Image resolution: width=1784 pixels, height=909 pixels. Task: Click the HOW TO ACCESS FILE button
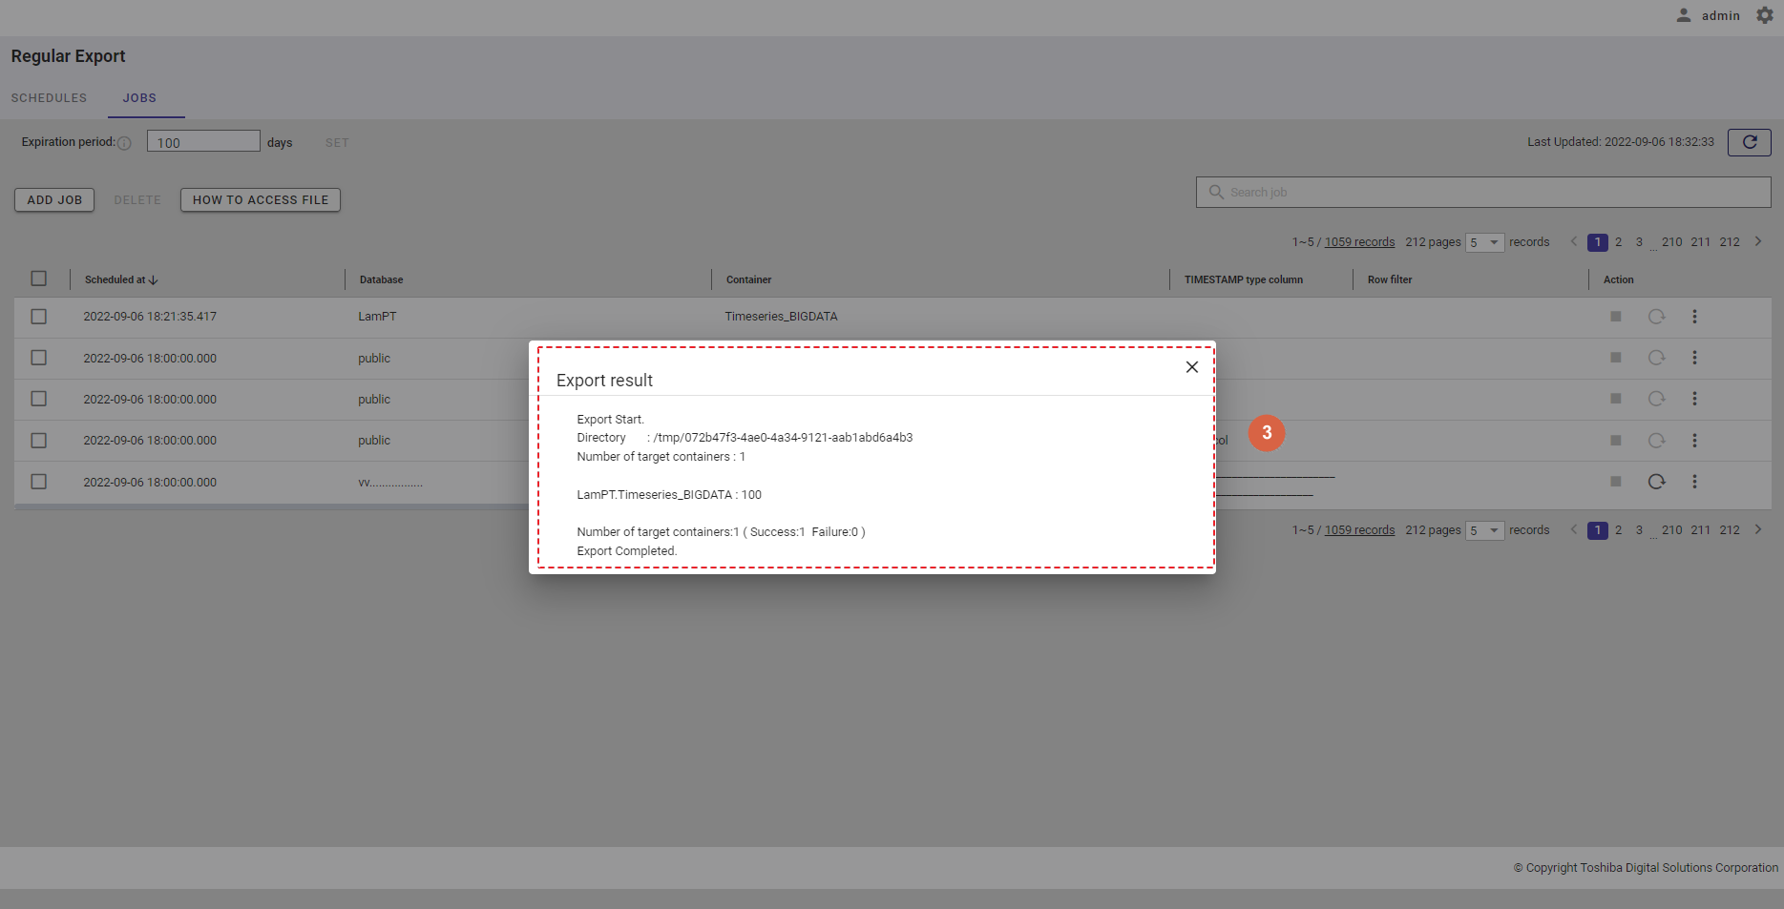[260, 200]
